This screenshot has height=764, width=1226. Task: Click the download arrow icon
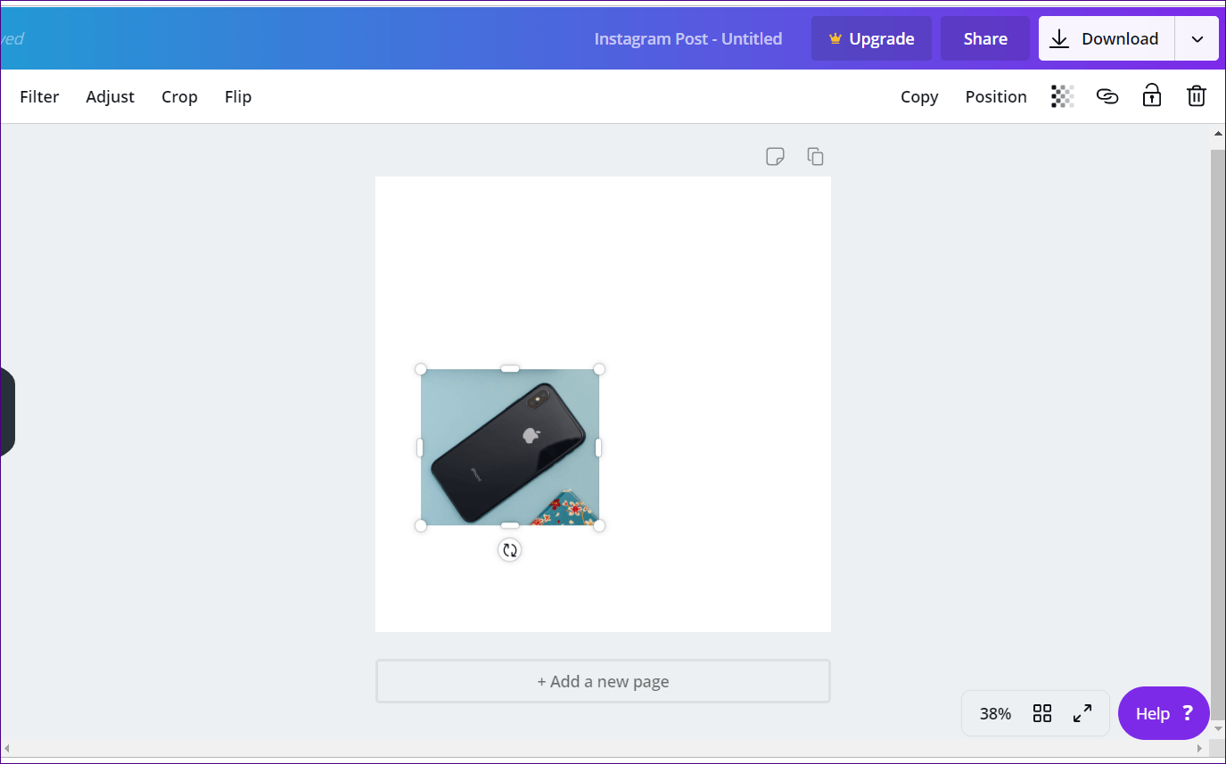1058,38
